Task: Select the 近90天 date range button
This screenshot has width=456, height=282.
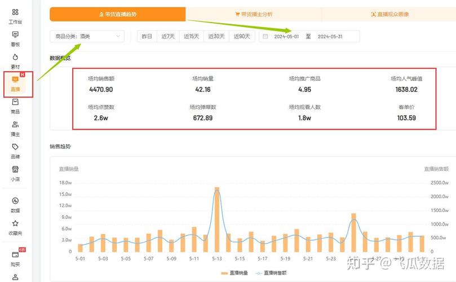Action: click(242, 36)
